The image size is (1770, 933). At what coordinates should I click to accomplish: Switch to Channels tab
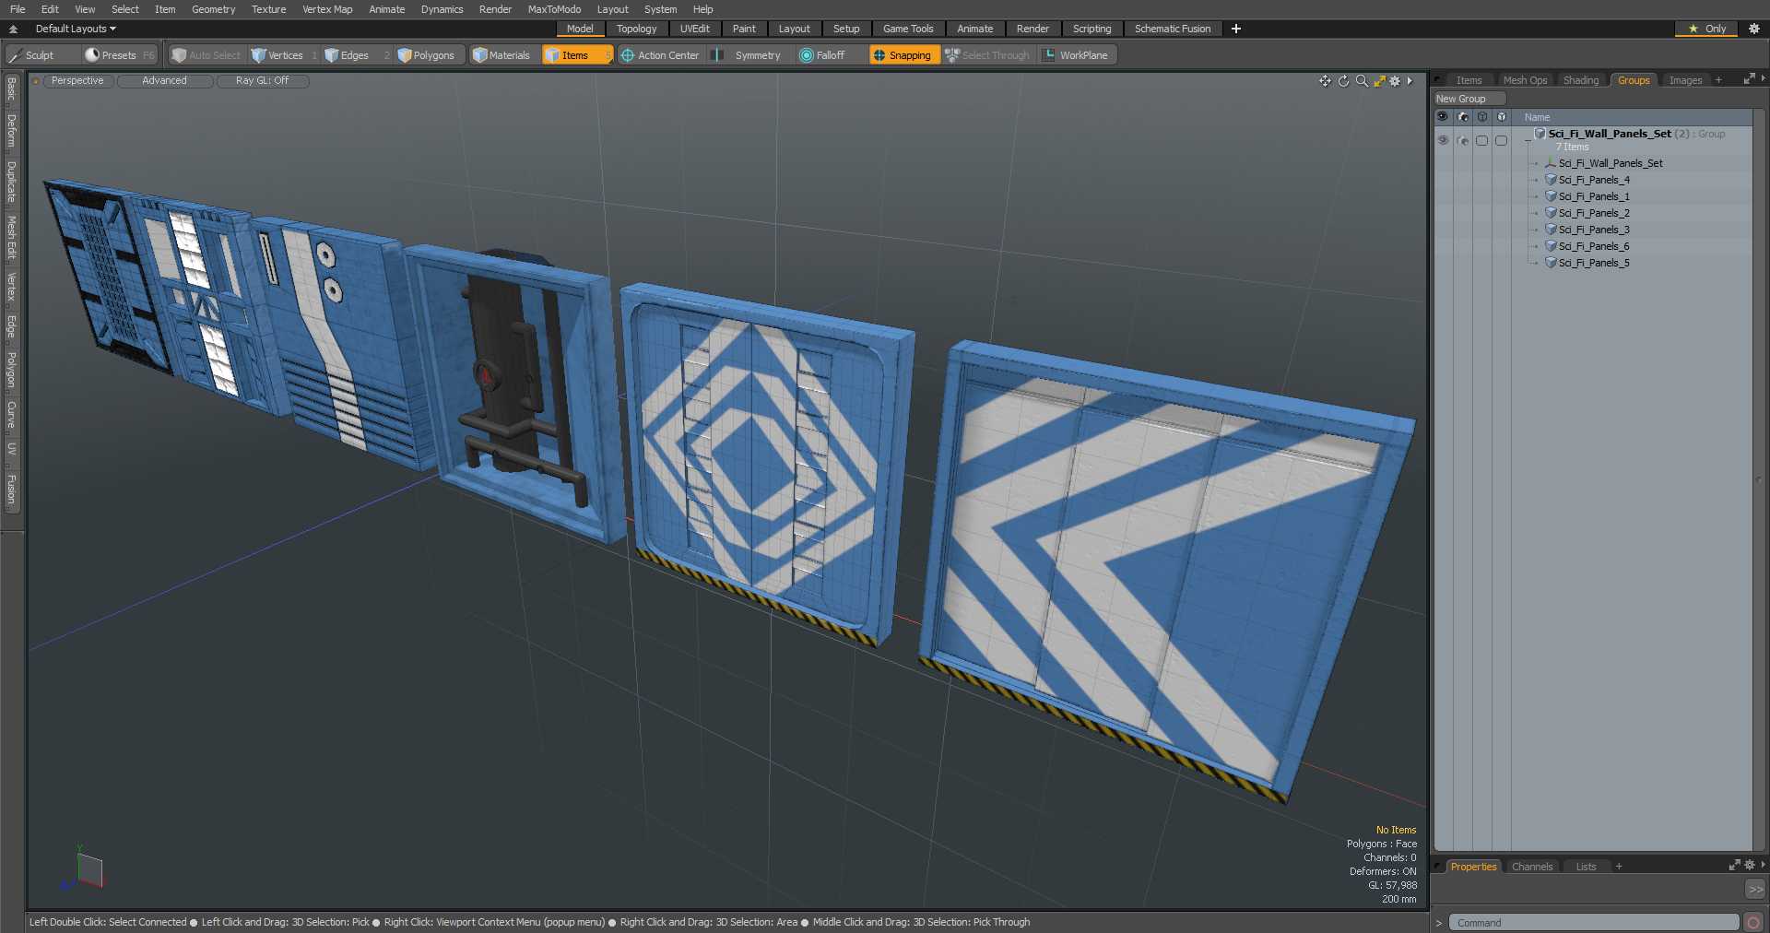click(1532, 867)
